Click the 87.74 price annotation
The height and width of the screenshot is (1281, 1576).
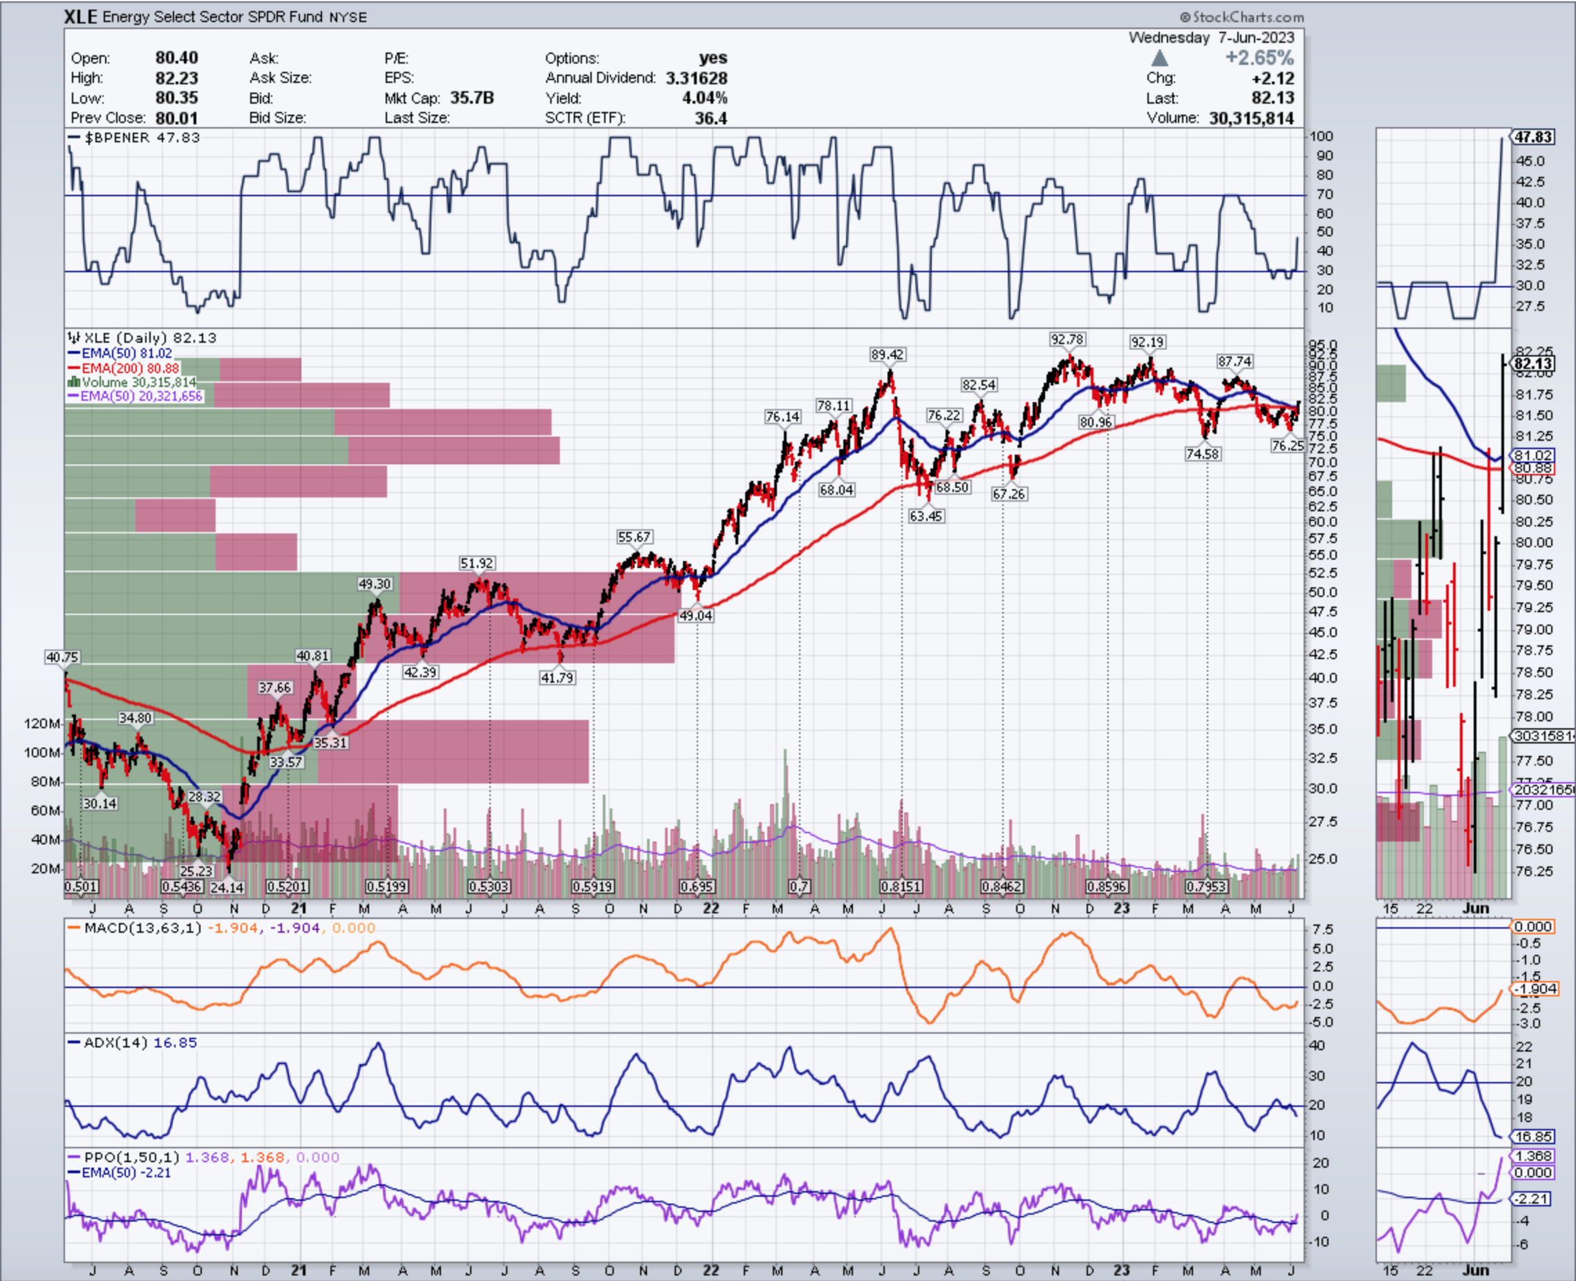click(1235, 361)
